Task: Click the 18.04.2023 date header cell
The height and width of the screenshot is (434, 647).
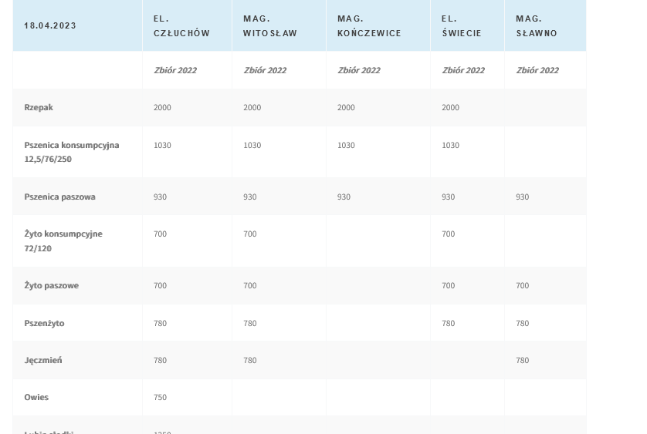Action: pyautogui.click(x=50, y=25)
